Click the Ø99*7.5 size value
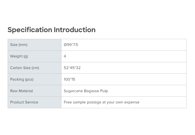 pos(71,45)
